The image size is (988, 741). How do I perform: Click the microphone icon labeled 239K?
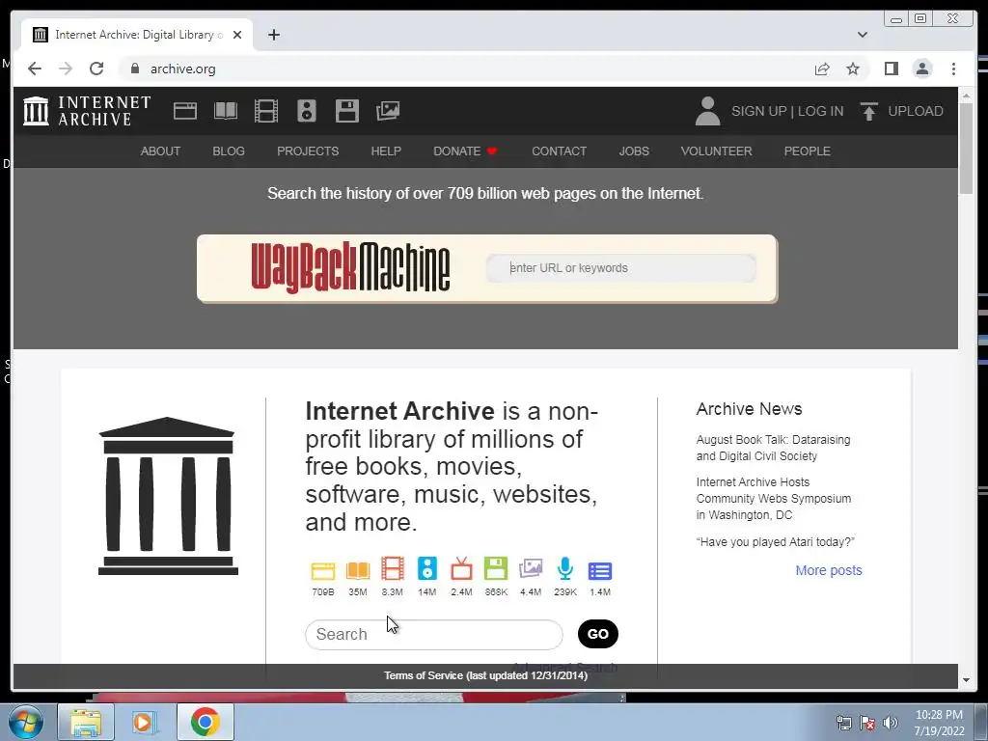tap(565, 568)
